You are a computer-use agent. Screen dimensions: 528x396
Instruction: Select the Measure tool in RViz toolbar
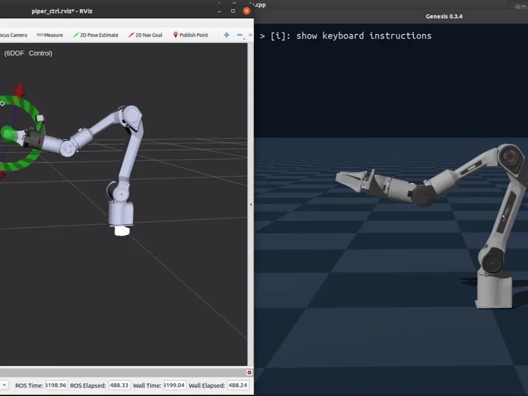(50, 35)
